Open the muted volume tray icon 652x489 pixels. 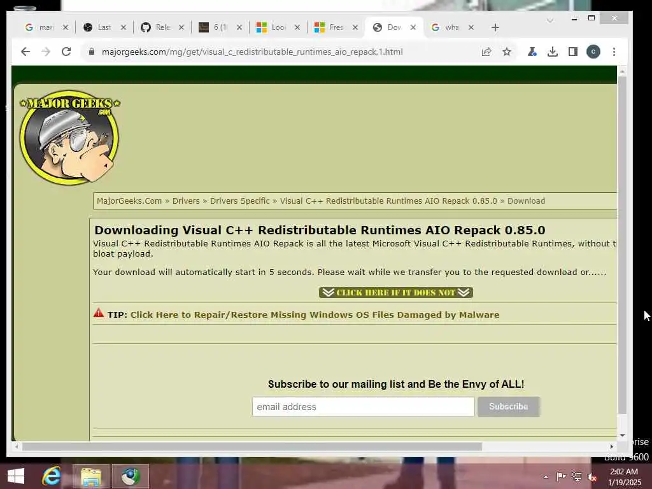click(592, 477)
